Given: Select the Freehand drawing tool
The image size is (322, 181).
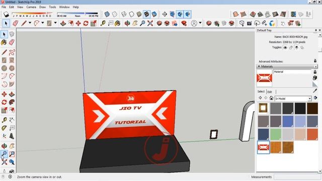Looking at the screenshot, I should tap(12, 52).
